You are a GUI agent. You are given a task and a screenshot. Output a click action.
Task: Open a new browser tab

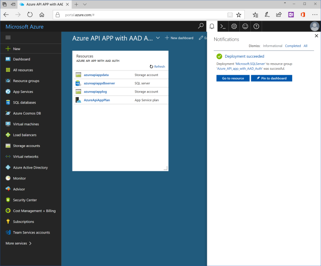point(77,4)
